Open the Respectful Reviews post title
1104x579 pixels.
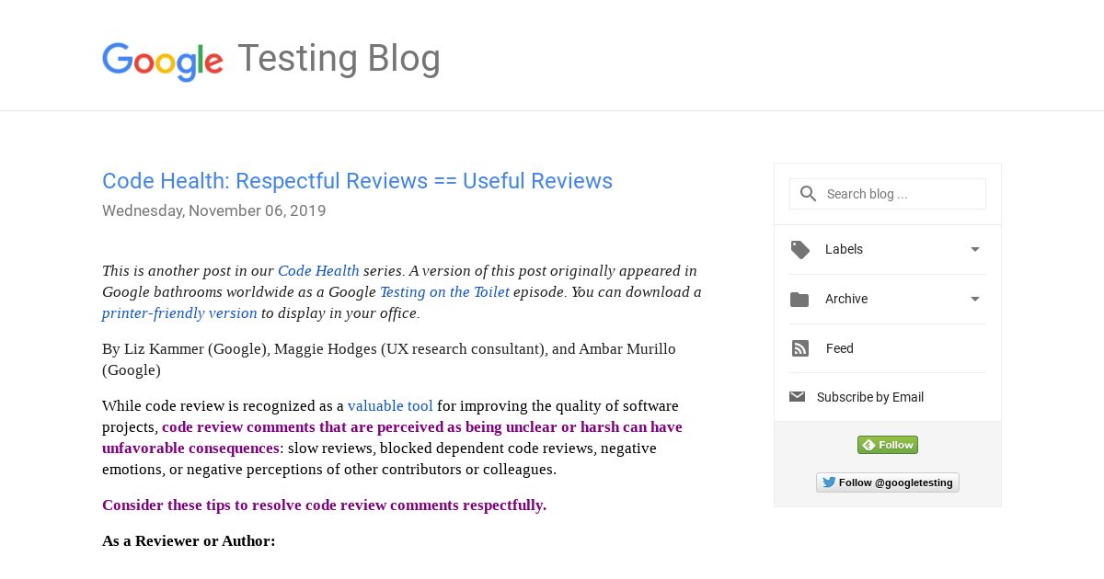pos(357,181)
